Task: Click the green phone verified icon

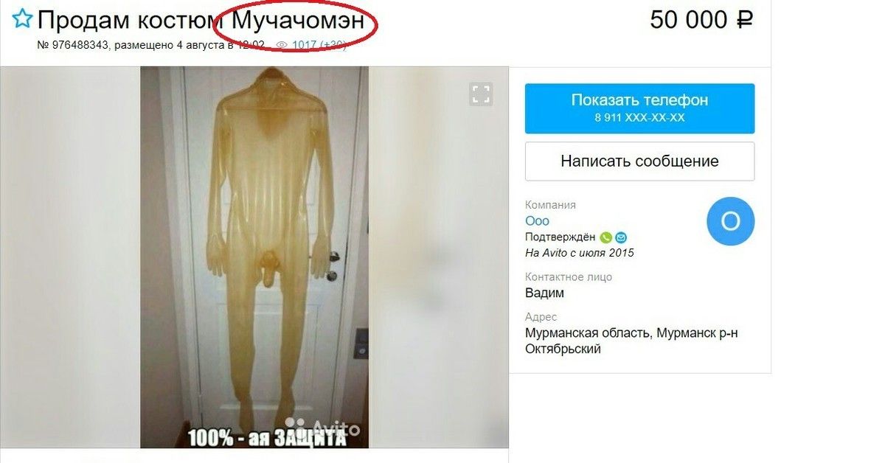Action: pyautogui.click(x=605, y=237)
